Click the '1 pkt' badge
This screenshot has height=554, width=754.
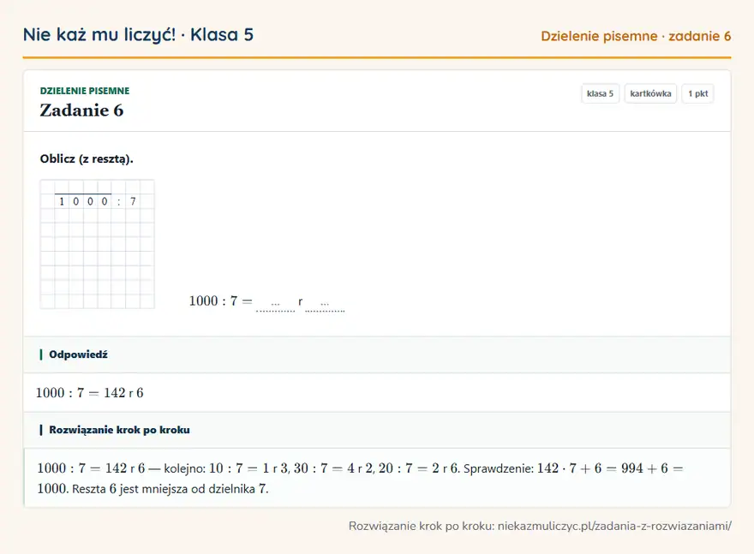pos(697,93)
